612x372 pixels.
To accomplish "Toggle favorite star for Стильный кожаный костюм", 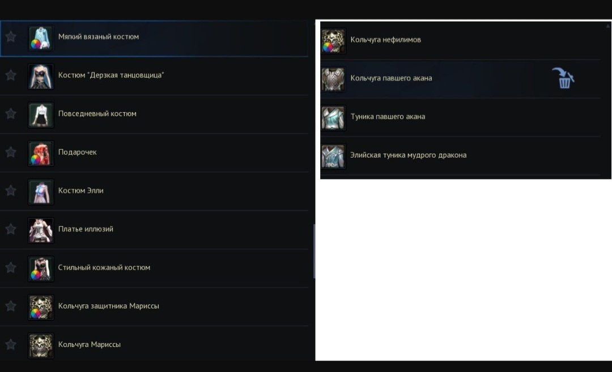I will coord(11,268).
